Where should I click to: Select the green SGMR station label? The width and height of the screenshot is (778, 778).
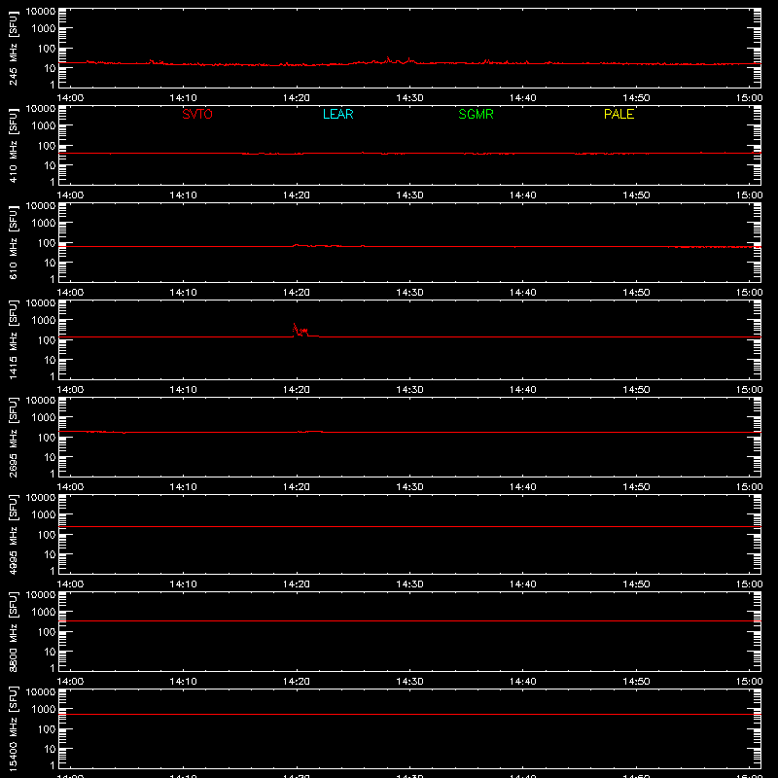click(x=476, y=114)
